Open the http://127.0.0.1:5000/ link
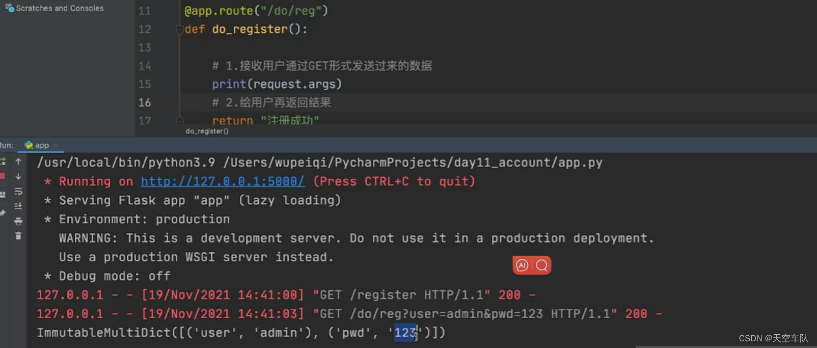Viewport: 817px width, 348px height. (223, 181)
